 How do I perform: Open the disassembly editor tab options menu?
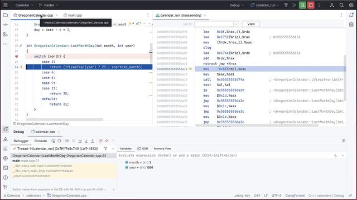341,15
